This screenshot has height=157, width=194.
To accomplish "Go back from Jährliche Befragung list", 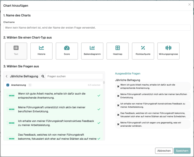I will point(7,76).
